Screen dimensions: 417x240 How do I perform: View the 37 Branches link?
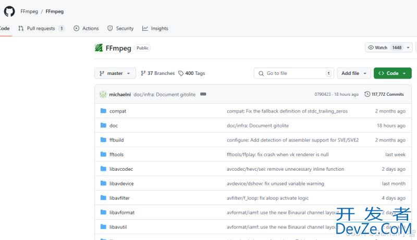click(158, 73)
